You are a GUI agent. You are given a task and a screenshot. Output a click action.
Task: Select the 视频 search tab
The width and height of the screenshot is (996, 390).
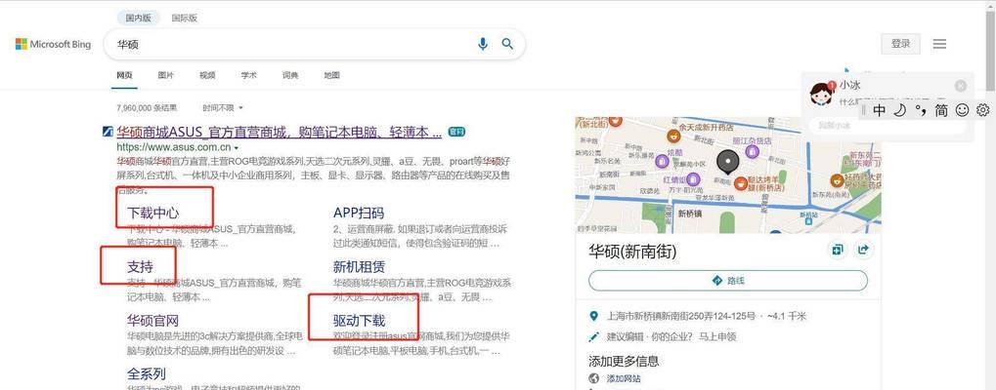207,75
